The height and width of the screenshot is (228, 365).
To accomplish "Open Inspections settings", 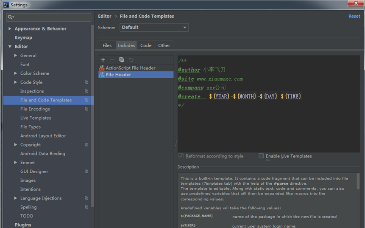I will tap(32, 91).
